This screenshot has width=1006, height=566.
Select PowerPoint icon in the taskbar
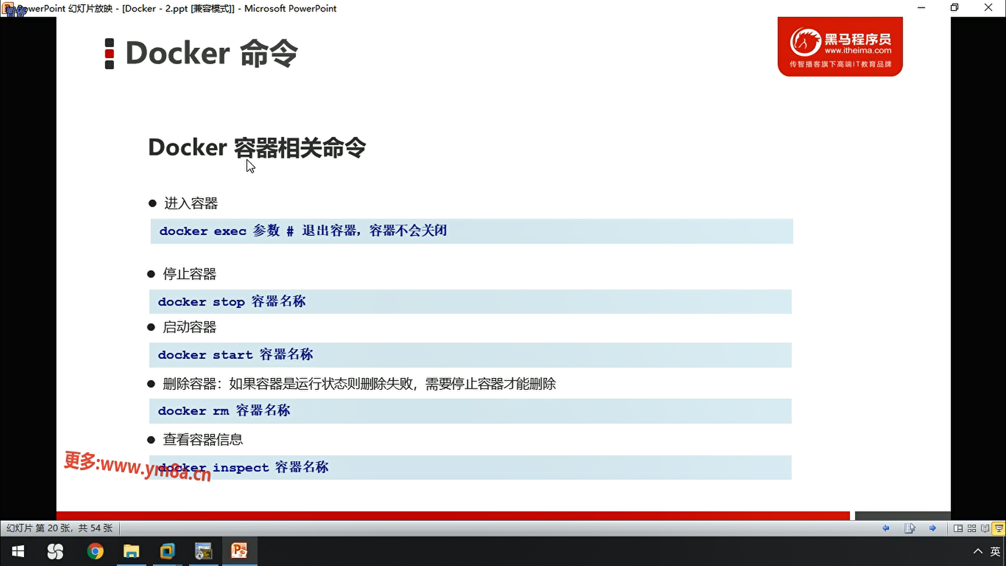[239, 551]
